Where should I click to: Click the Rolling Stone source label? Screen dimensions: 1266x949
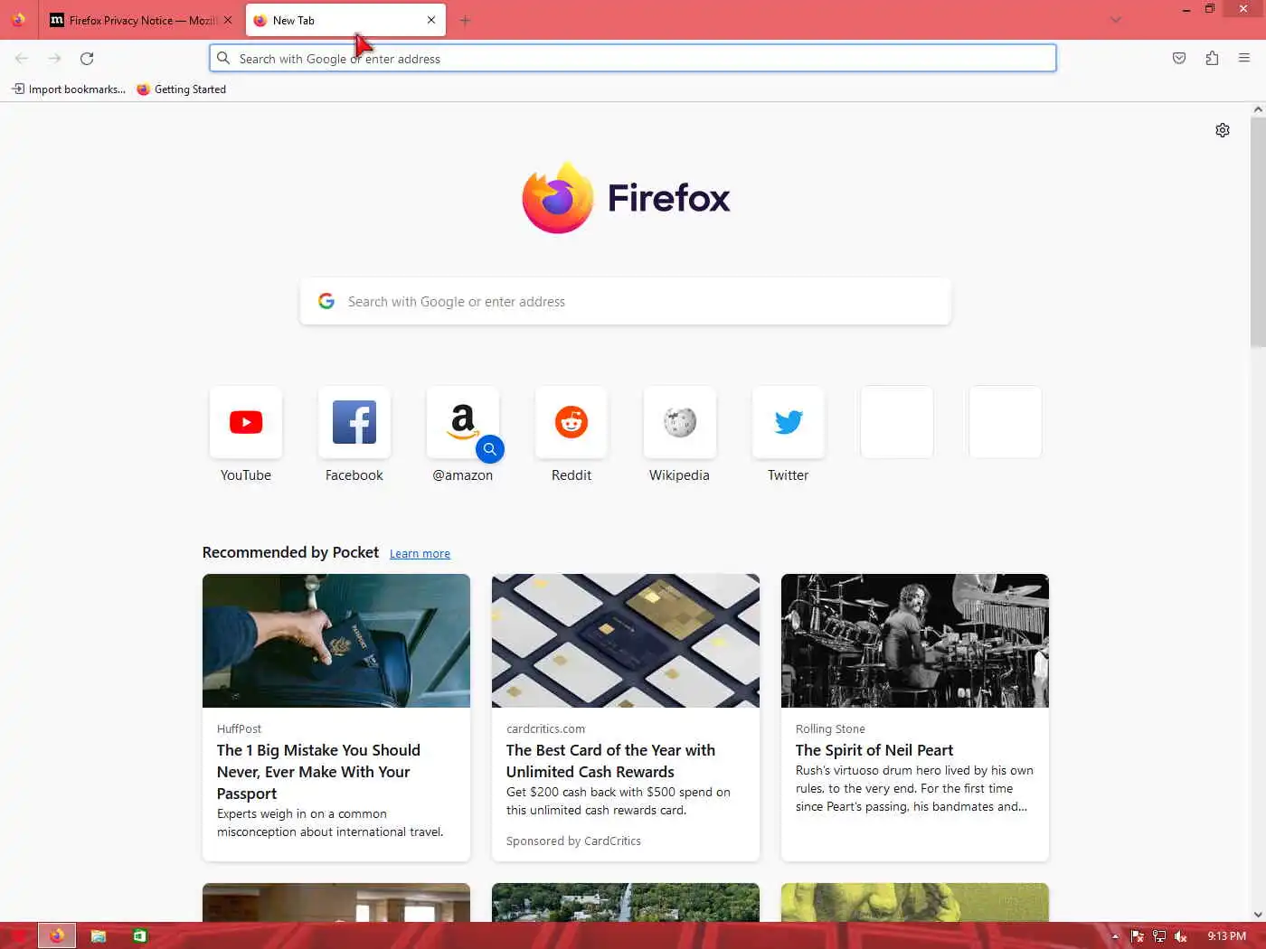pos(830,729)
